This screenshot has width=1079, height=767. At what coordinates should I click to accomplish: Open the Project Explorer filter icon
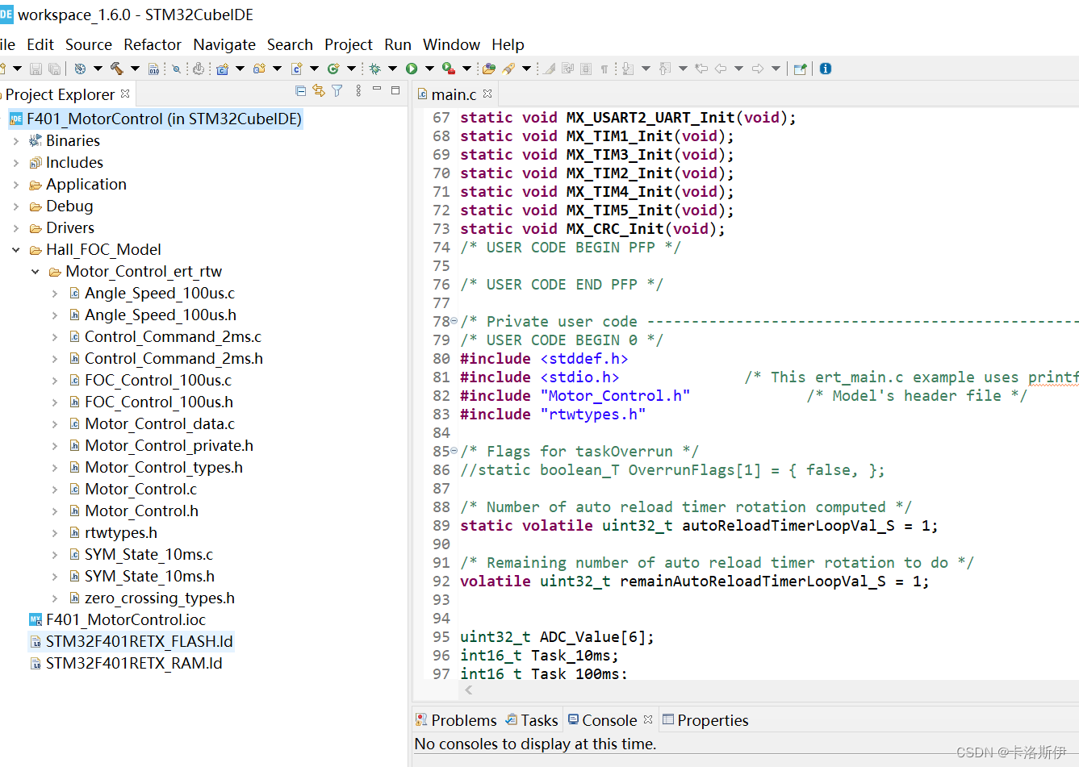pyautogui.click(x=337, y=91)
